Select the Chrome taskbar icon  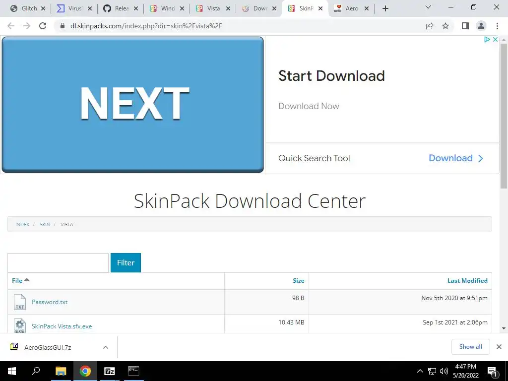click(x=85, y=371)
